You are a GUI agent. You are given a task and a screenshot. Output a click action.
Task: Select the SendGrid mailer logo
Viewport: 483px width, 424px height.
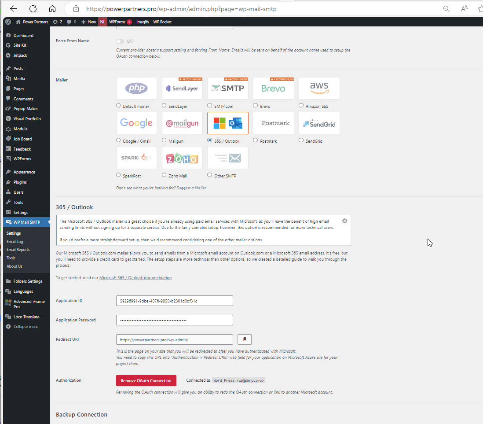click(x=319, y=123)
